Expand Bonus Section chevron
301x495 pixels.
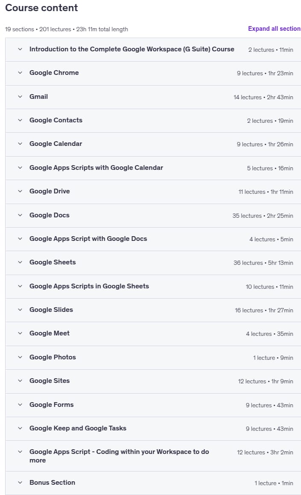coord(20,483)
